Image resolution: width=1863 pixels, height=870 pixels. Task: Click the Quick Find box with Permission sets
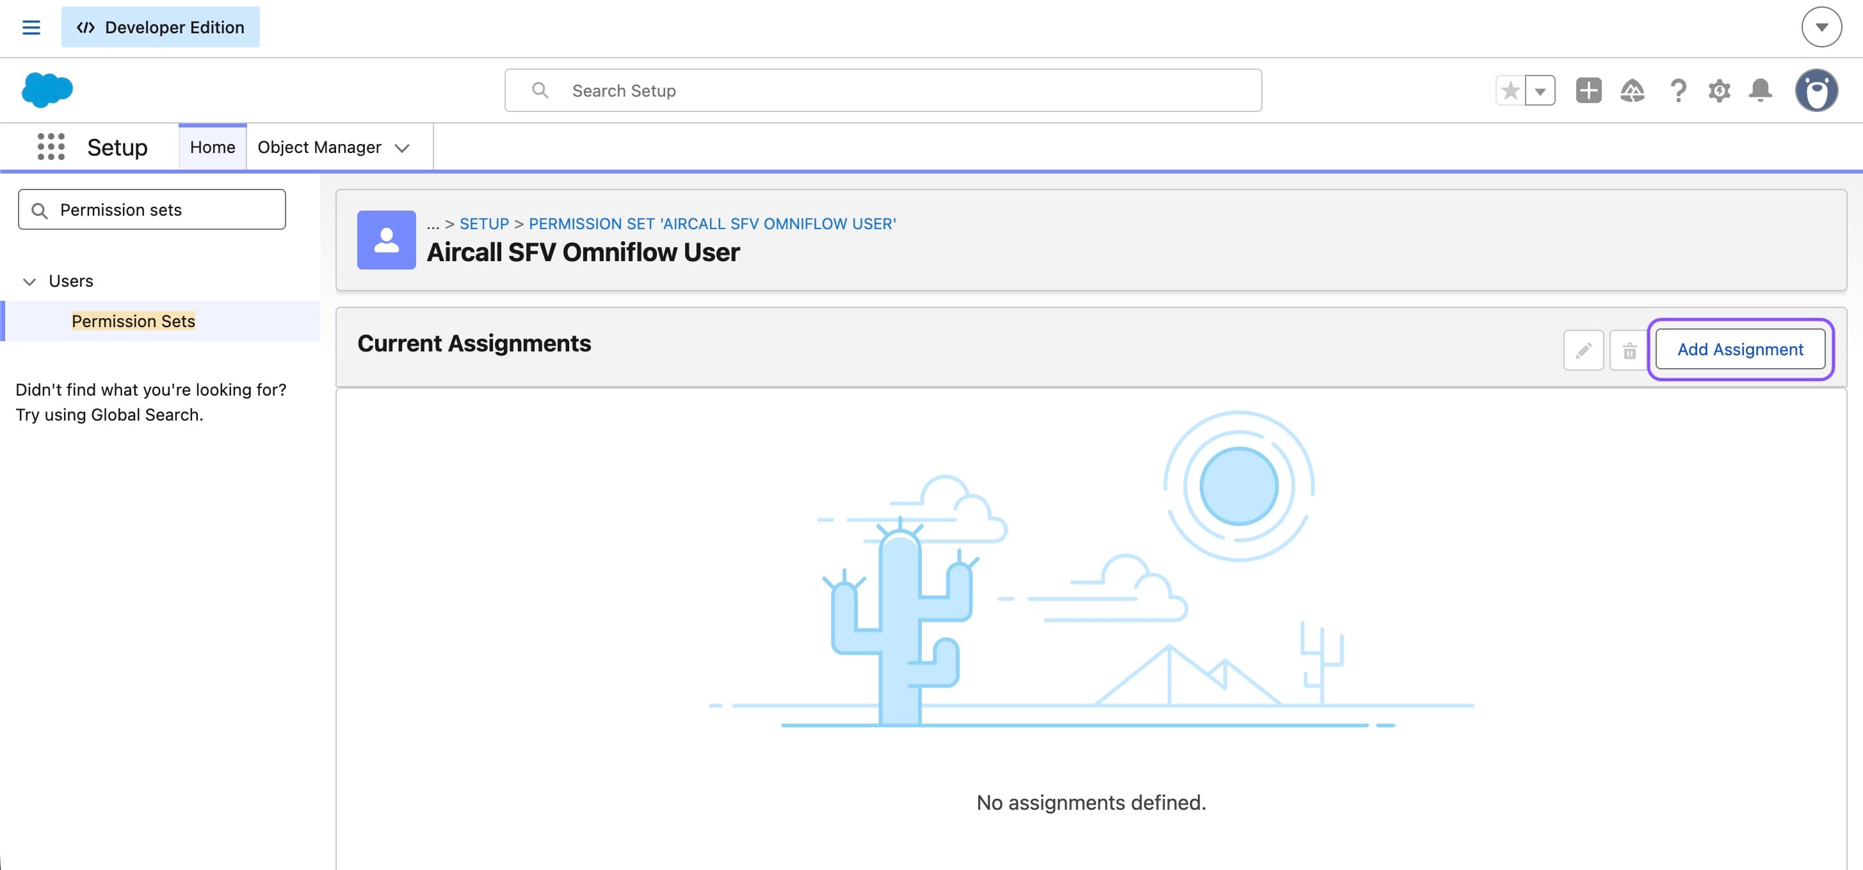click(152, 210)
